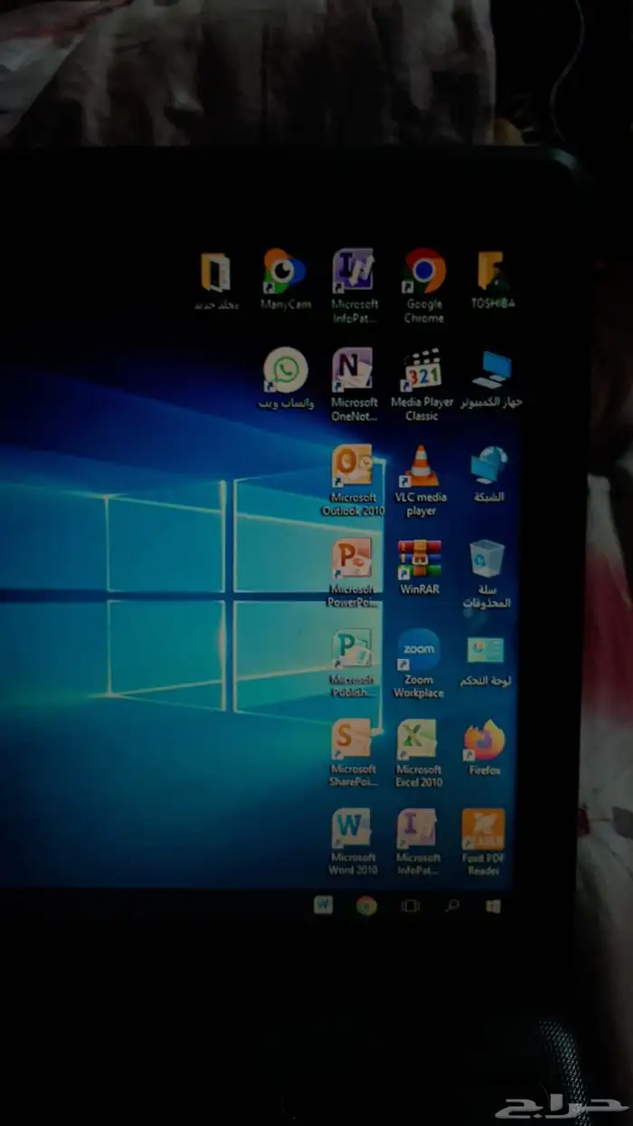The height and width of the screenshot is (1126, 633).
Task: Open the Media Player Classic shortcut
Action: pyautogui.click(x=421, y=371)
